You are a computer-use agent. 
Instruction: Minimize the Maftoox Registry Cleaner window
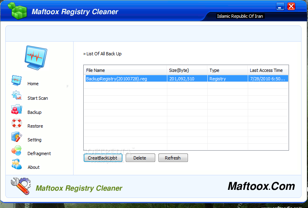pyautogui.click(x=280, y=6)
